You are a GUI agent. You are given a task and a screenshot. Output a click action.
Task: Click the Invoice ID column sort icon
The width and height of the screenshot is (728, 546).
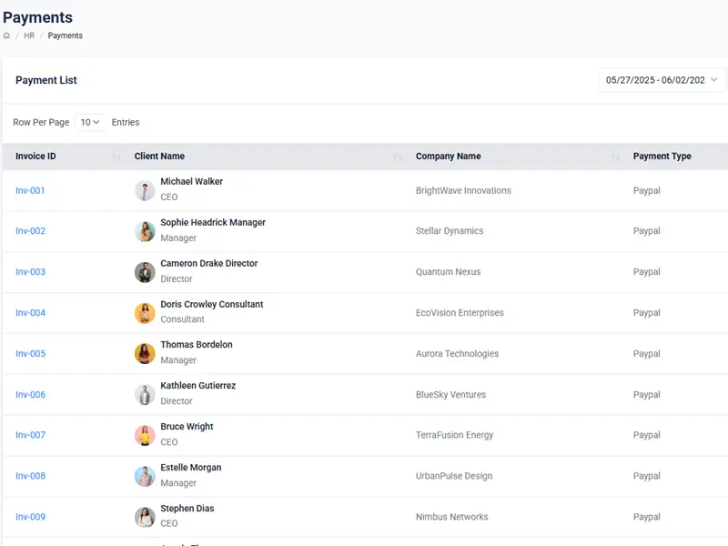click(116, 157)
